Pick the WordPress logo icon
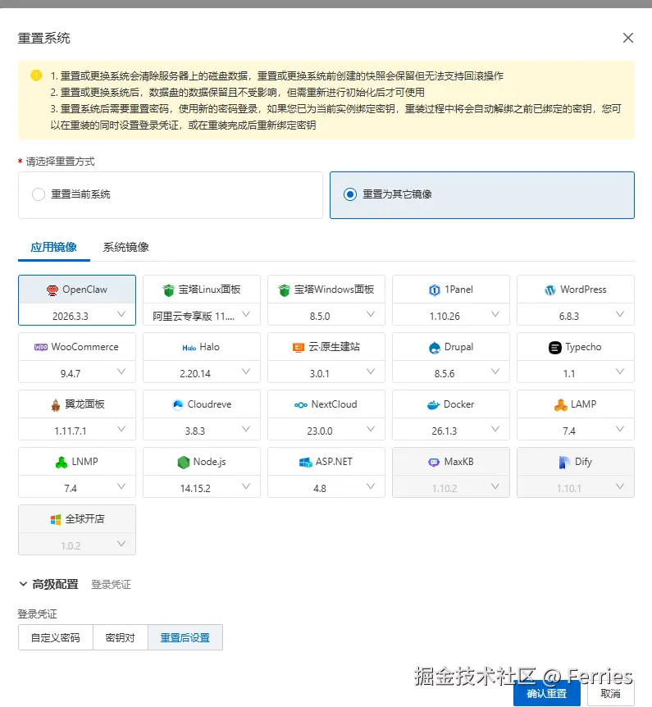The image size is (652, 707). click(550, 290)
